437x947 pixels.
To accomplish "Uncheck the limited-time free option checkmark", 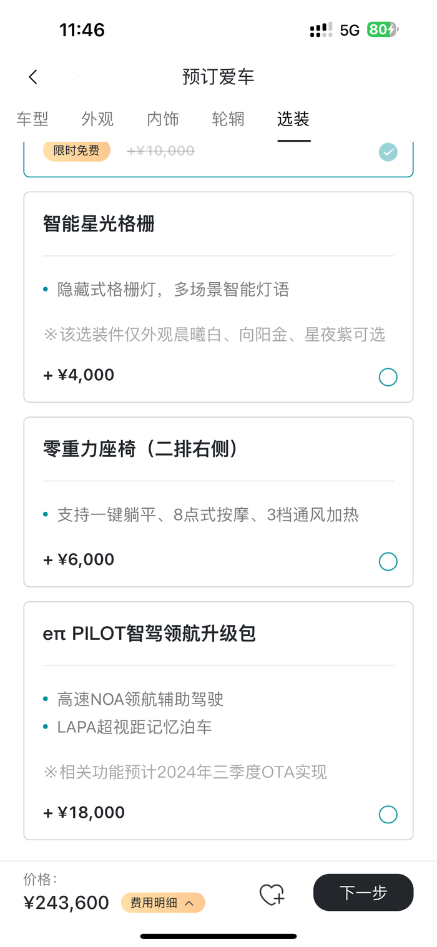I will (x=388, y=152).
